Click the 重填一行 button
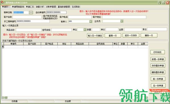This screenshot has height=104, width=170. pyautogui.click(x=113, y=36)
